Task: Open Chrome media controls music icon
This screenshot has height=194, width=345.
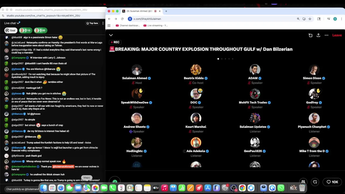Action: 329,19
